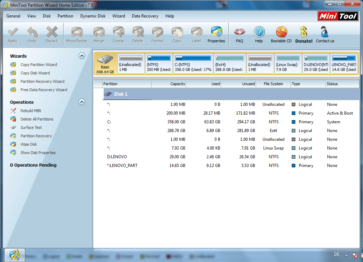The image size is (363, 262).
Task: Sort by the File System column header
Action: point(273,84)
